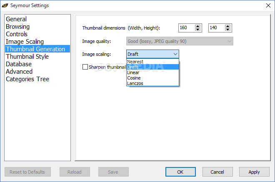Click the disabled Image quality dropdown
This screenshot has height=182, width=275.
point(180,41)
